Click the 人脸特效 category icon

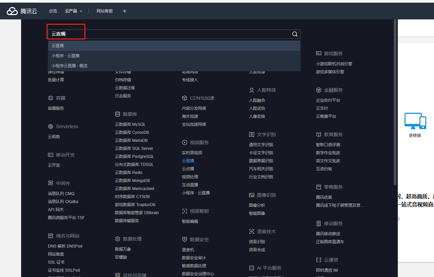252,90
